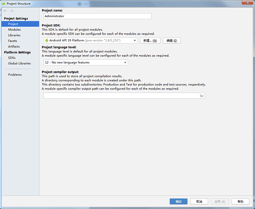Click the Android icon in title bar
The image size is (255, 209).
3,3
